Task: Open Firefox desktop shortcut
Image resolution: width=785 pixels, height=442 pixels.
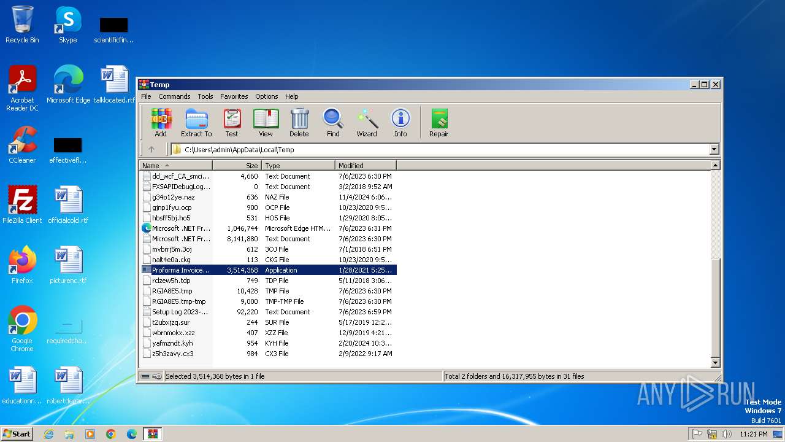Action: (22, 265)
